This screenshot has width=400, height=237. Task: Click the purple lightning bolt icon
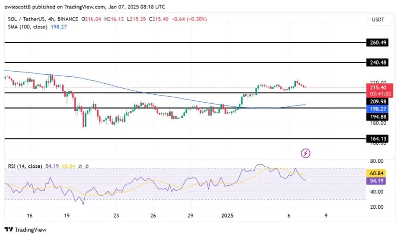pos(306,153)
